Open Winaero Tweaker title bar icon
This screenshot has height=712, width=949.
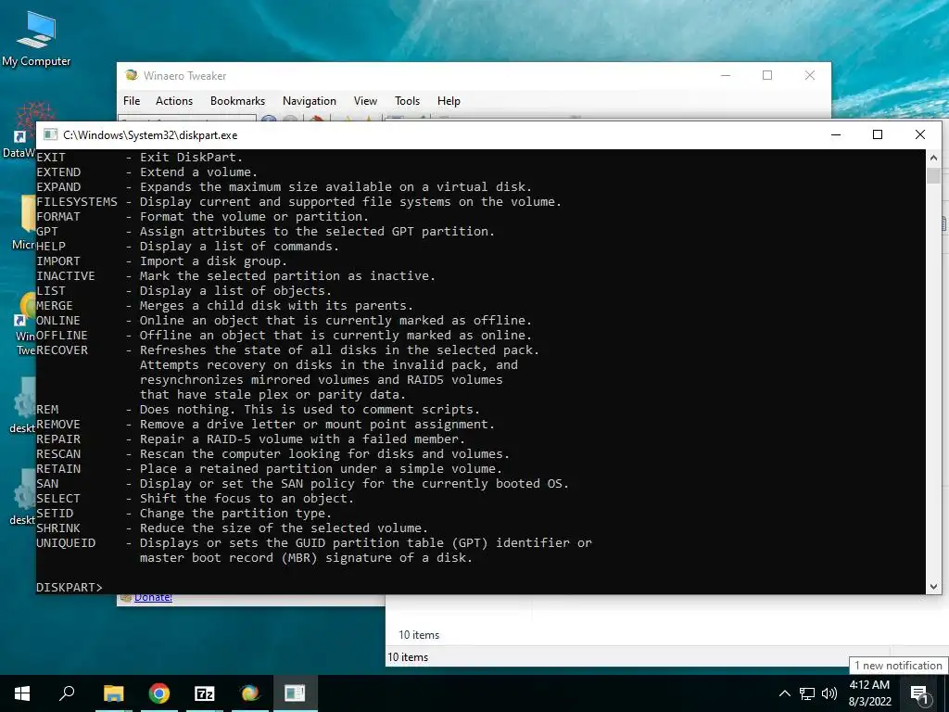coord(131,75)
